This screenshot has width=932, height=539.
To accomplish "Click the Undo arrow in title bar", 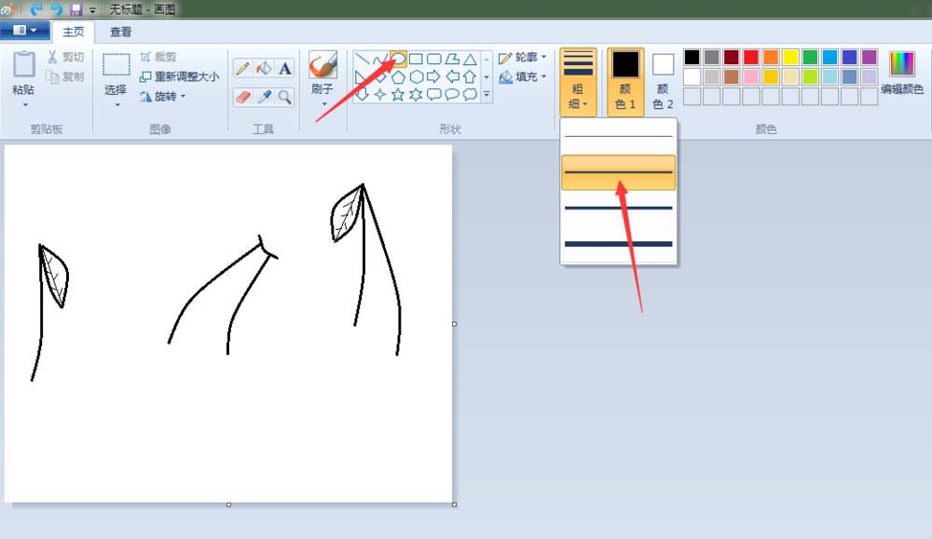I will tap(35, 9).
